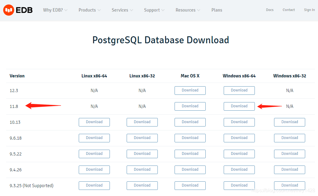Download version 9.6.18 for Linux x86-32
This screenshot has height=196, width=318.
tap(142, 138)
